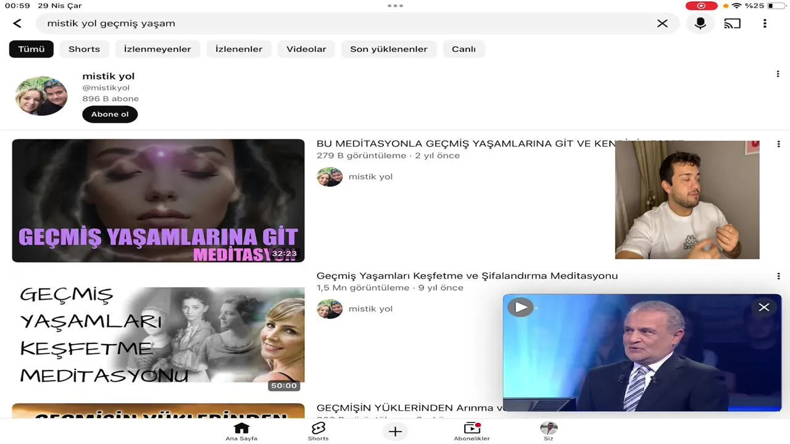
Task: Open options menu for mistik yol channel
Action: point(778,74)
